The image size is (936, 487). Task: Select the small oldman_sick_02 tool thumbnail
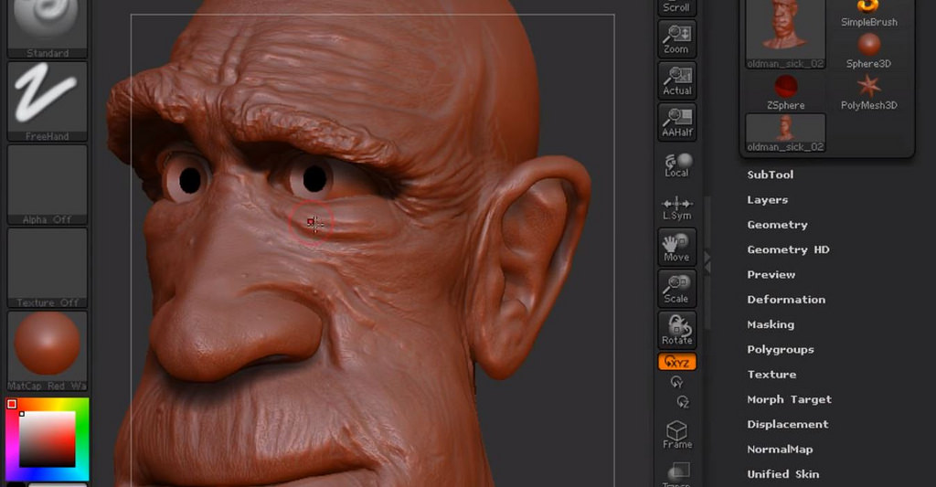[x=785, y=133]
